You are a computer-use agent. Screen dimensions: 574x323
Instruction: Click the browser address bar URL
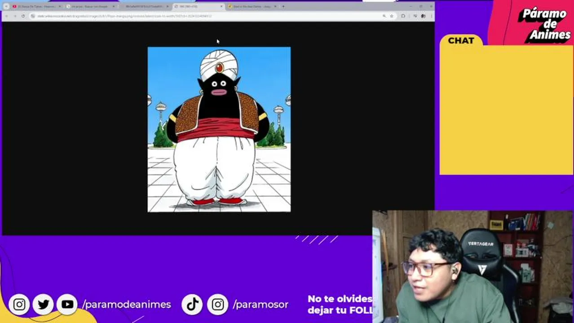point(124,16)
